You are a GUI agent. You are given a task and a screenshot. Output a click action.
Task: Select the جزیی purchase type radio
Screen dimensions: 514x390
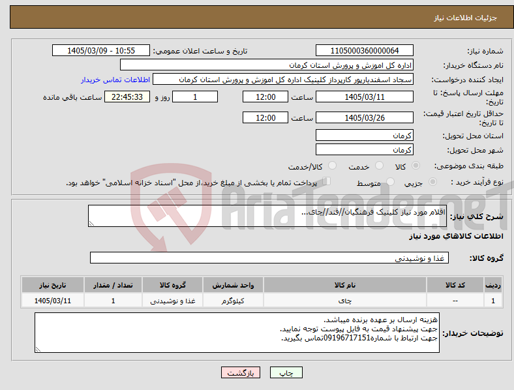click(432, 181)
